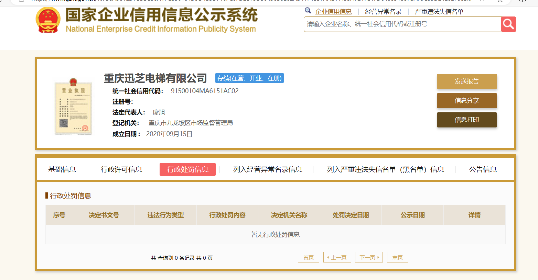This screenshot has width=538, height=280.
Task: Open 经营异常名录 link
Action: (383, 12)
